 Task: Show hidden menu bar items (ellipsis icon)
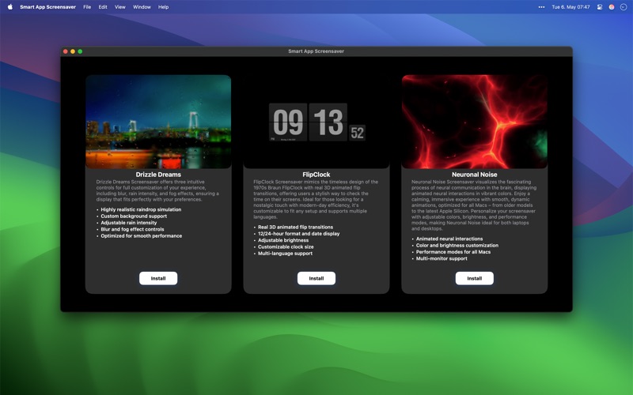[x=541, y=7]
